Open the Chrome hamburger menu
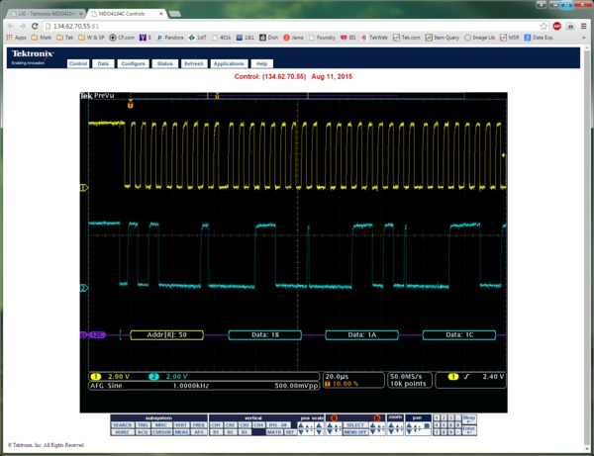 pyautogui.click(x=584, y=26)
